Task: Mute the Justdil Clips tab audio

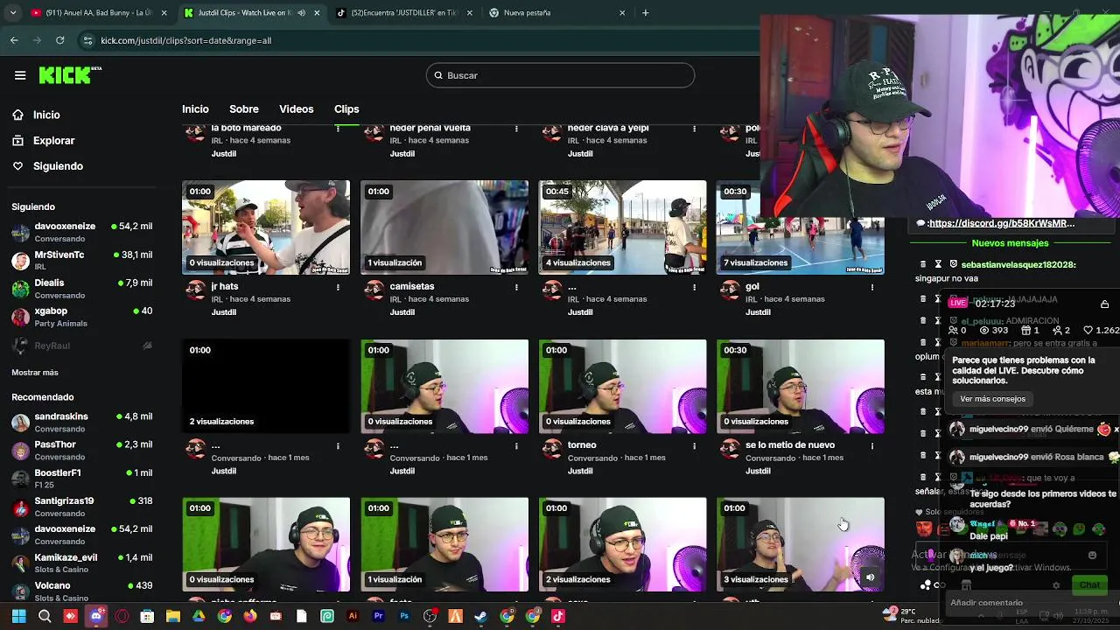Action: (x=302, y=13)
